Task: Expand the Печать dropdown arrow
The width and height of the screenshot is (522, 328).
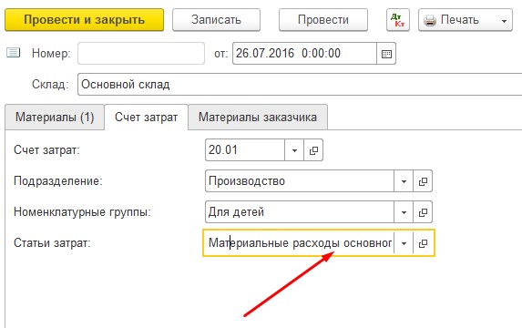Action: click(504, 21)
